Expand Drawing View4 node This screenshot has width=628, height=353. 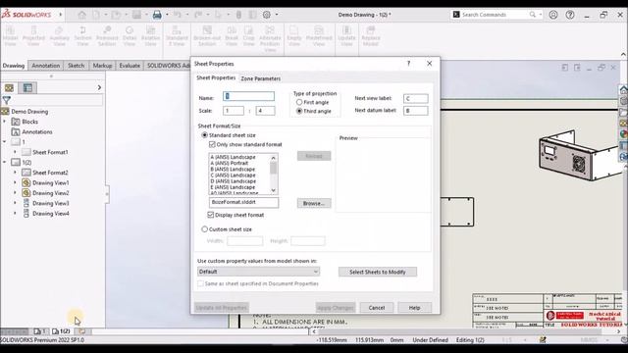(16, 214)
